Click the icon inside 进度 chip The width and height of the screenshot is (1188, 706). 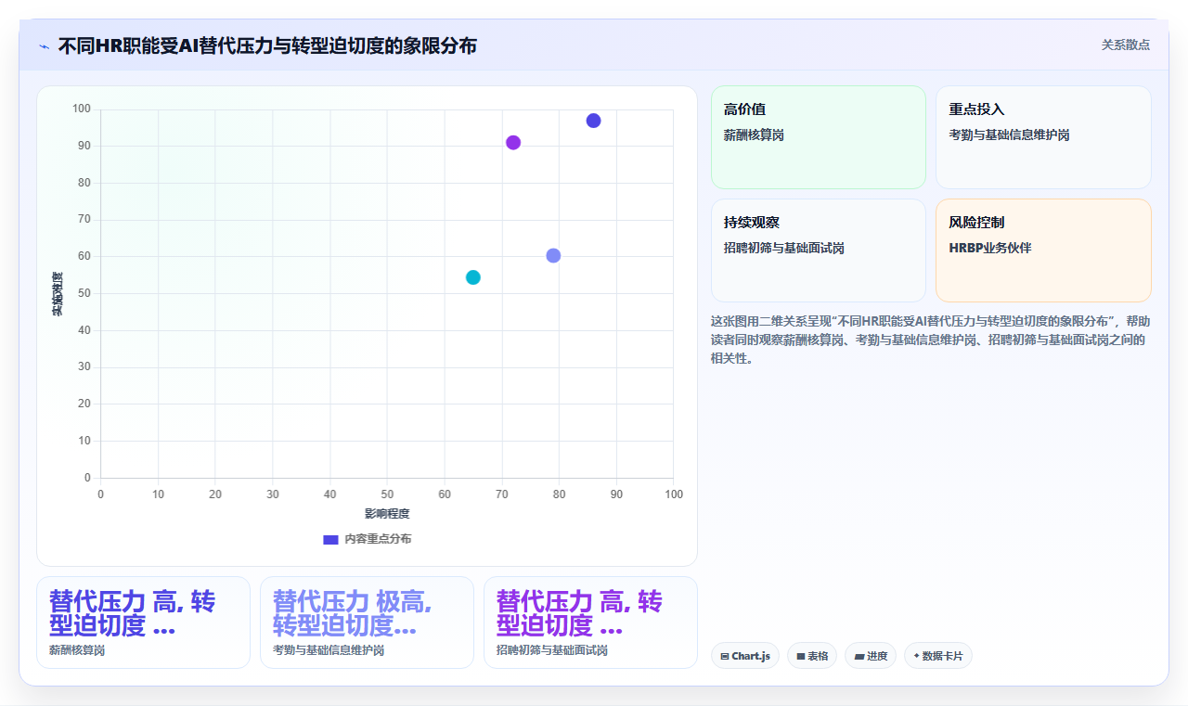click(859, 657)
